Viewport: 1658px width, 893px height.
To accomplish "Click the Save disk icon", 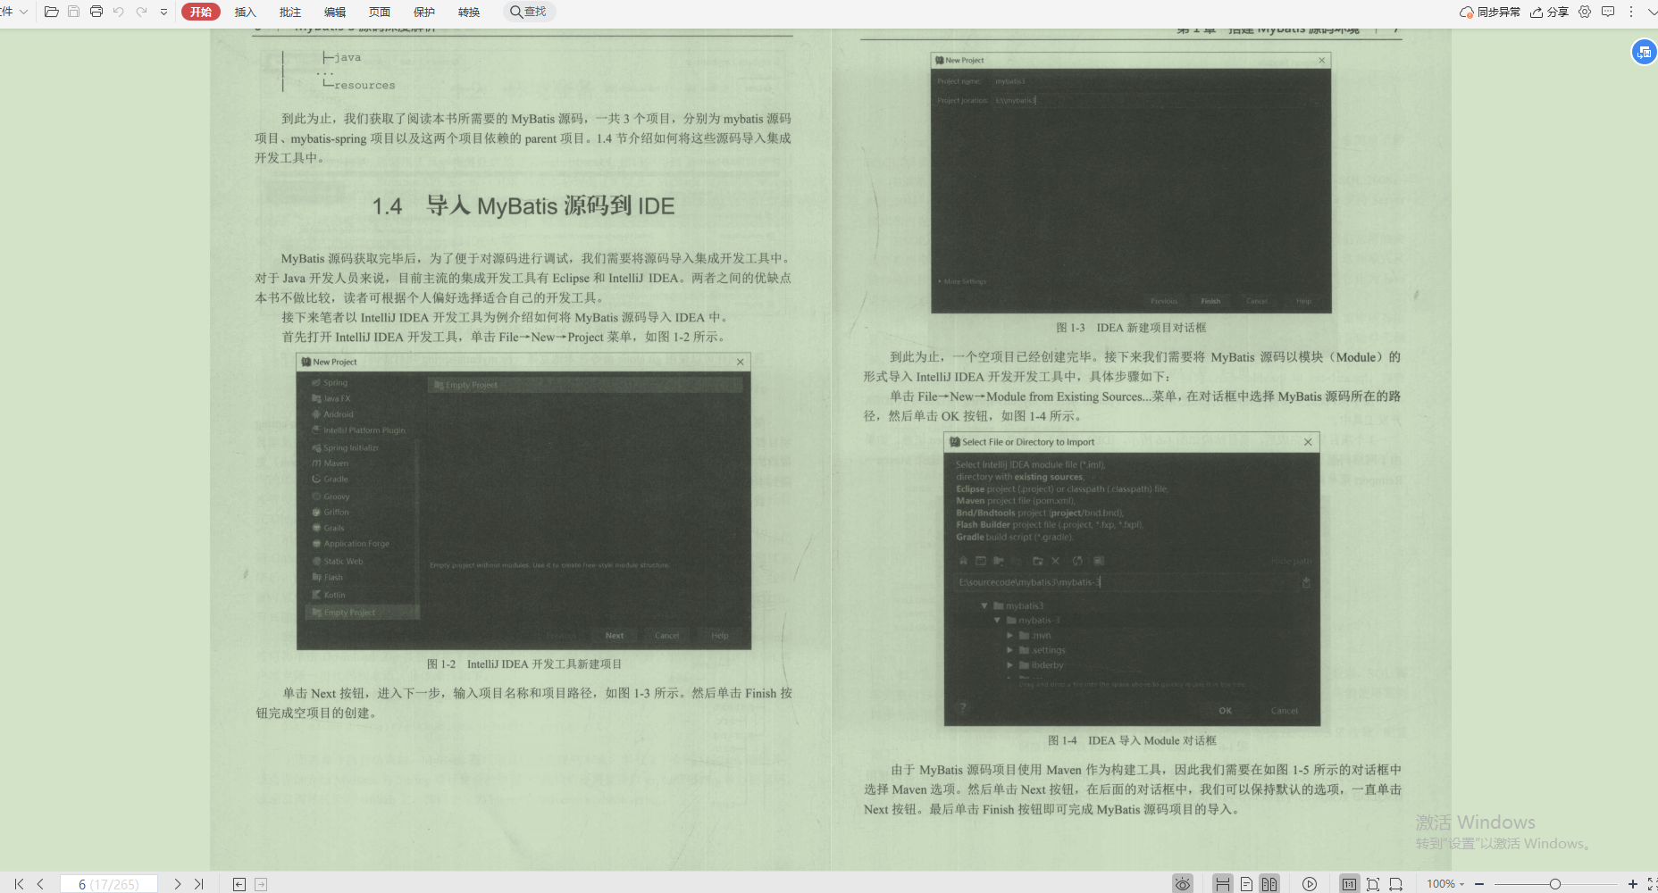I will coord(74,12).
